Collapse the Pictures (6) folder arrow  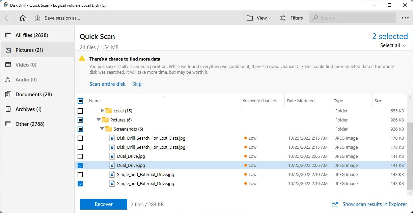tap(99, 120)
